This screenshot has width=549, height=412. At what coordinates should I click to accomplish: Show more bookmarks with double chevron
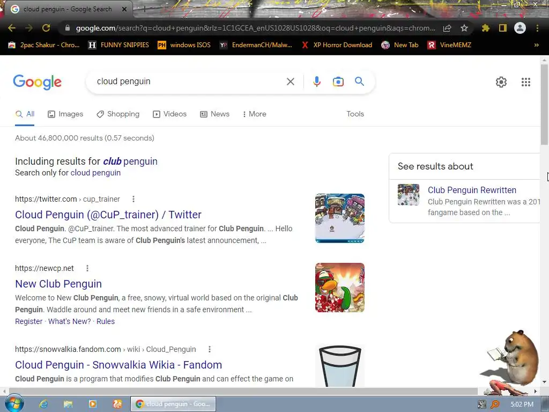536,45
